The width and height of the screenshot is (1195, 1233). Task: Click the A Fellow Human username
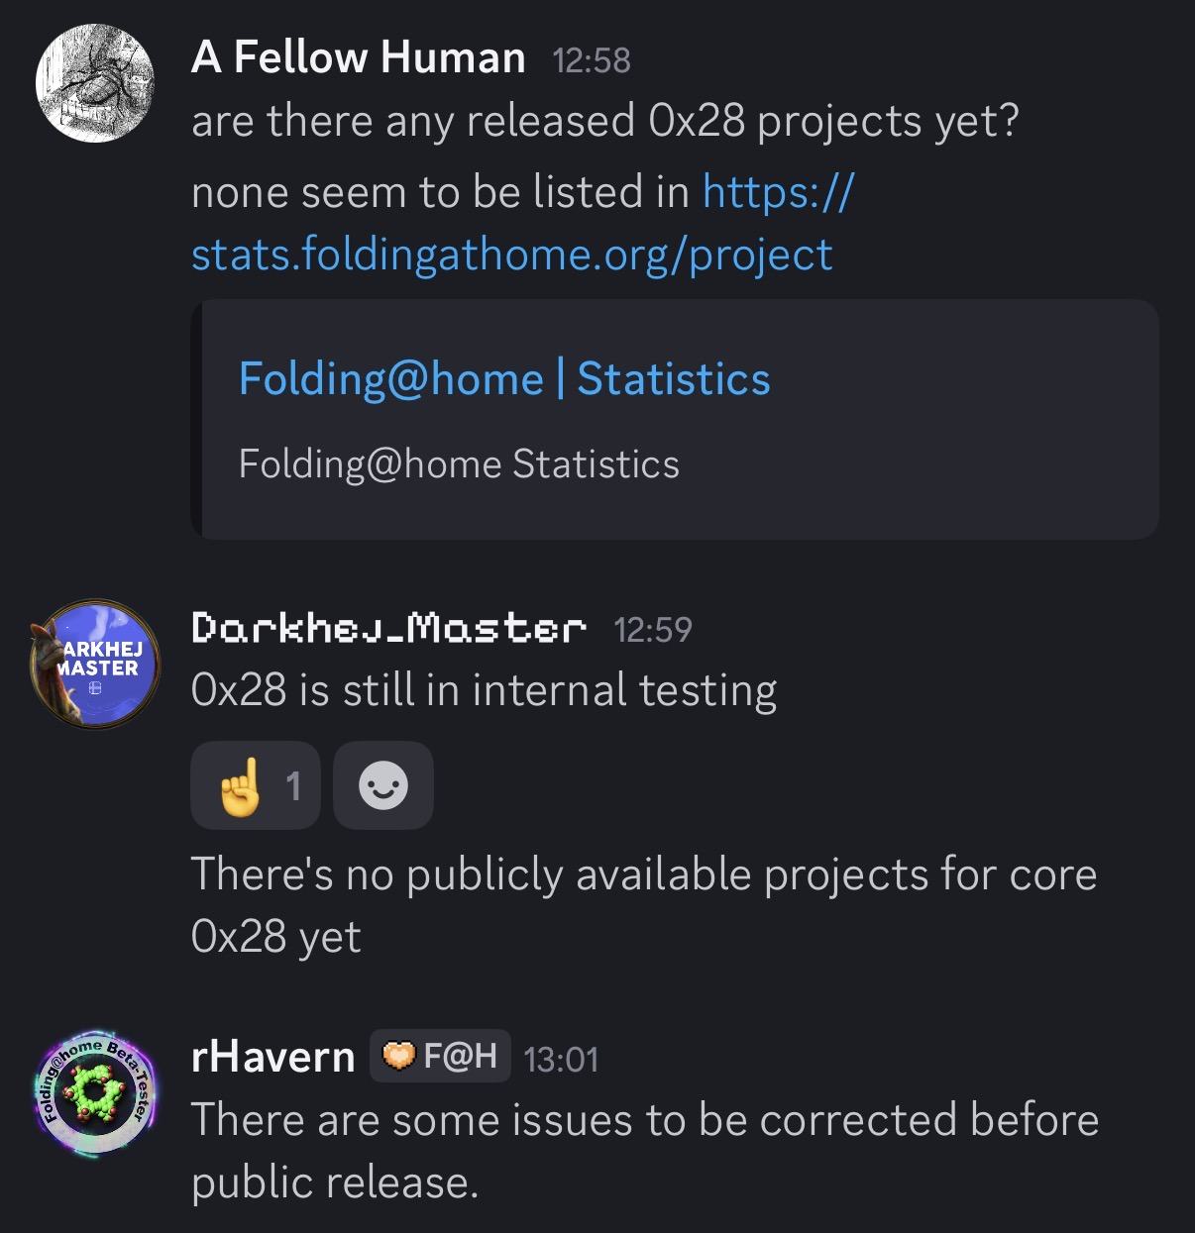point(358,57)
